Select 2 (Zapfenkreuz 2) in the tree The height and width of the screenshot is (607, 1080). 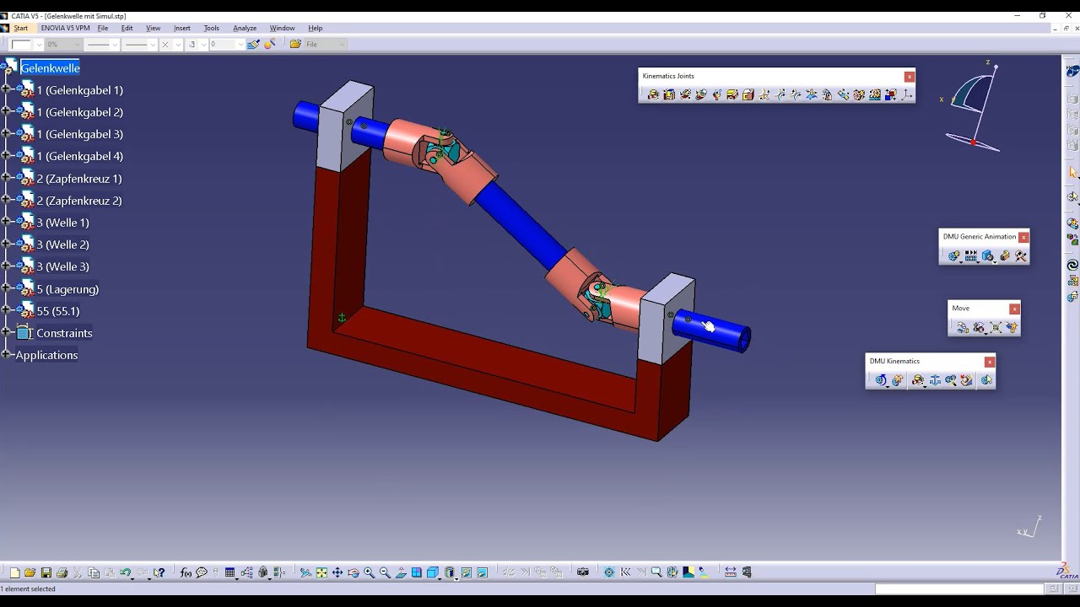coord(78,201)
